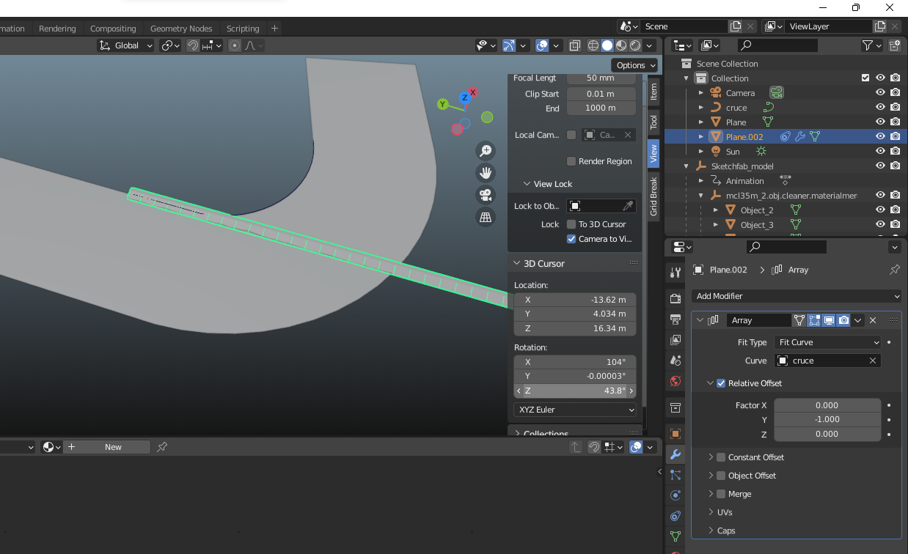Viewport: 908px width, 554px height.
Task: Select material preview viewport shading
Action: 621,45
